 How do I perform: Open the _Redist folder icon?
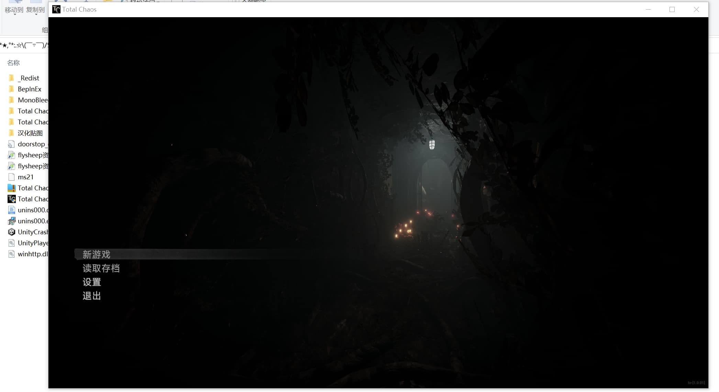[x=11, y=78]
